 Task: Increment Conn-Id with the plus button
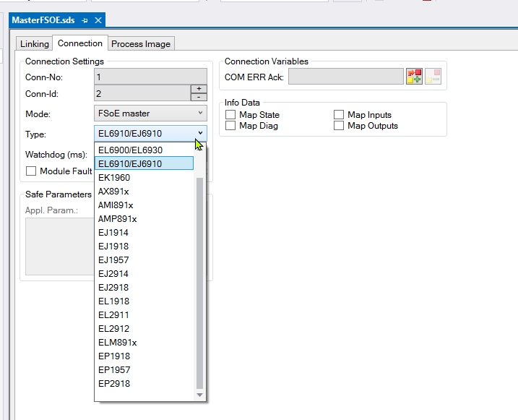(x=199, y=89)
